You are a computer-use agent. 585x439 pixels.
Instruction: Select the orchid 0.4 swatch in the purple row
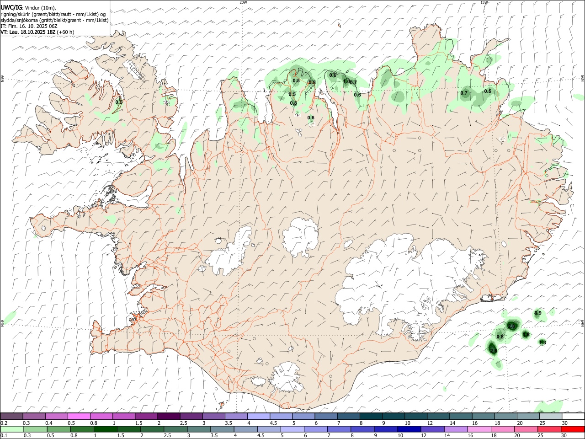point(56,416)
